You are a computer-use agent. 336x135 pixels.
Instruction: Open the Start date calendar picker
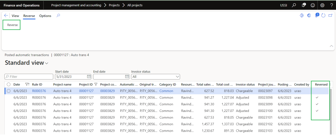89,77
